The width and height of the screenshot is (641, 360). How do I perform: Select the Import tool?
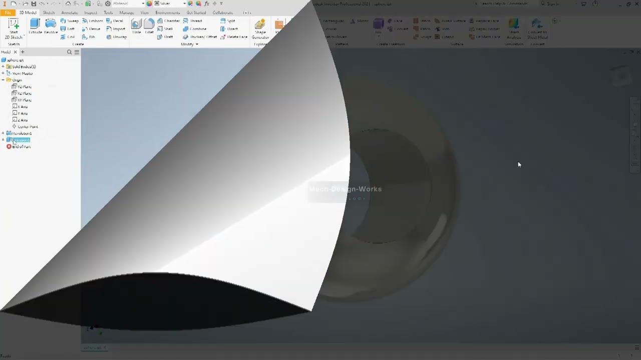pyautogui.click(x=116, y=29)
